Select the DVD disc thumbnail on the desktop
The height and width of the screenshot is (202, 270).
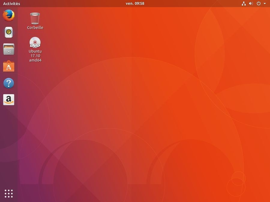click(35, 42)
